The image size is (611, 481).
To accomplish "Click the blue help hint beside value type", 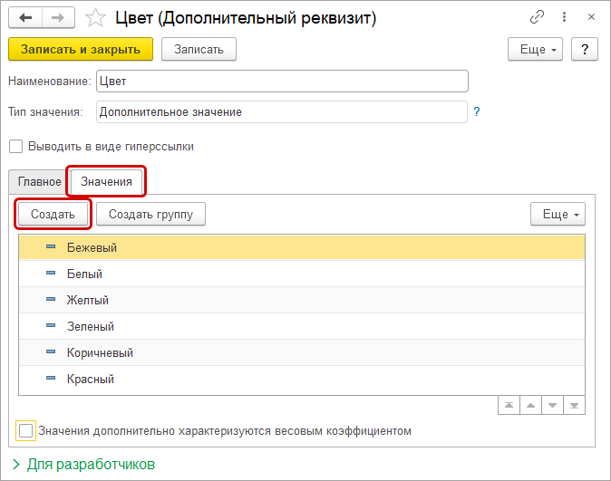I will click(x=476, y=112).
